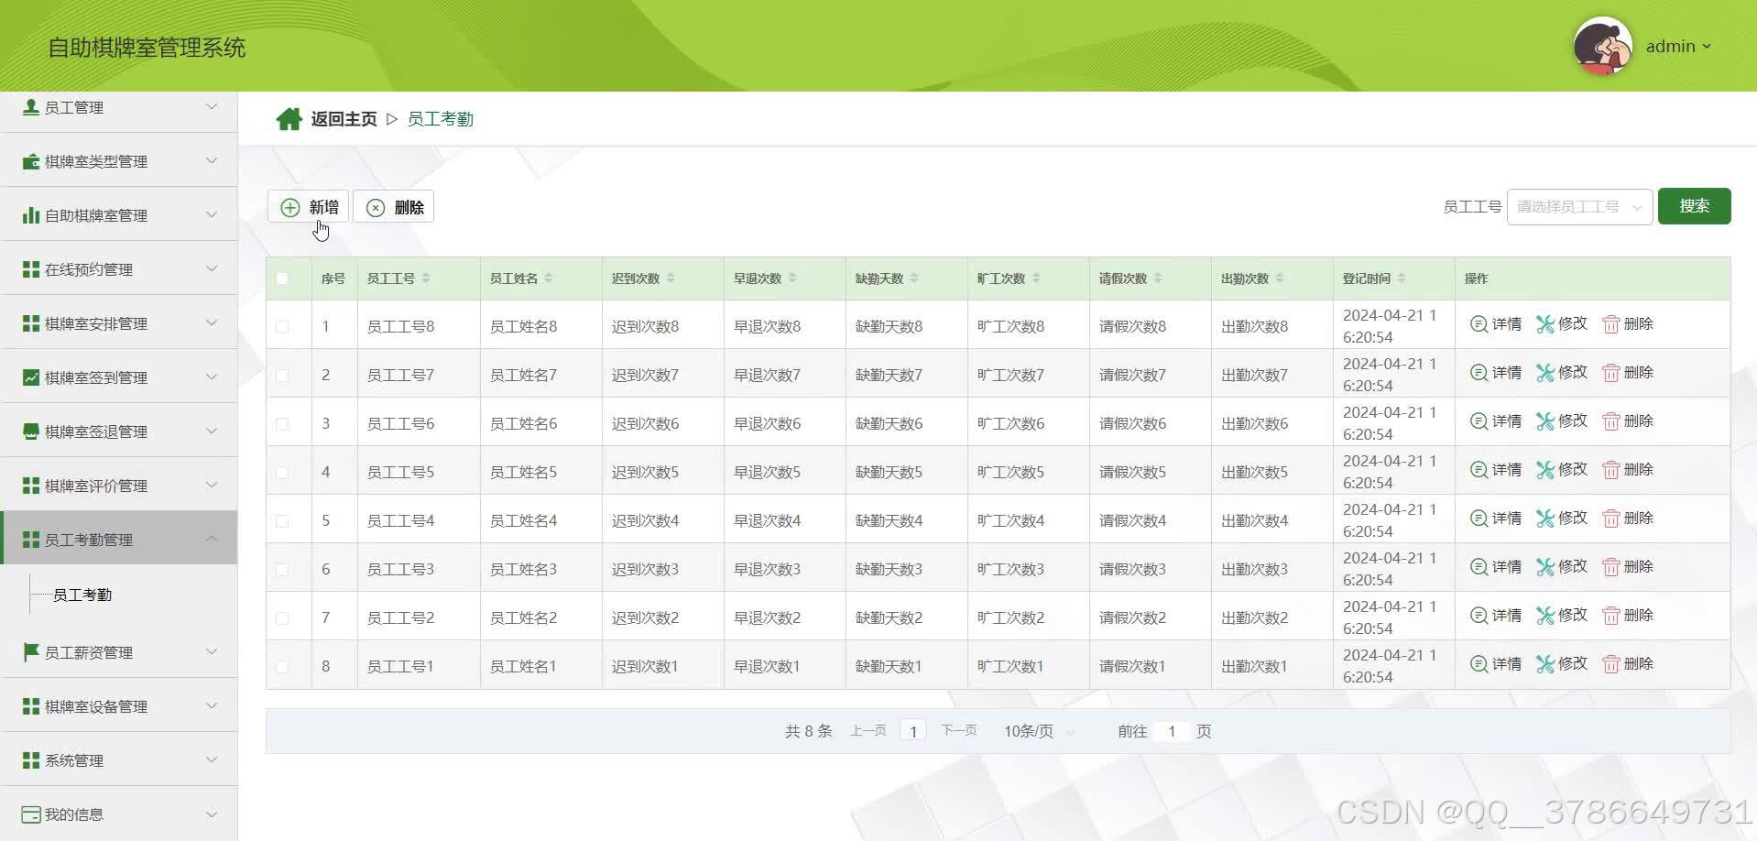Check the checkbox for row 员工工号4
1757x841 pixels.
(282, 521)
